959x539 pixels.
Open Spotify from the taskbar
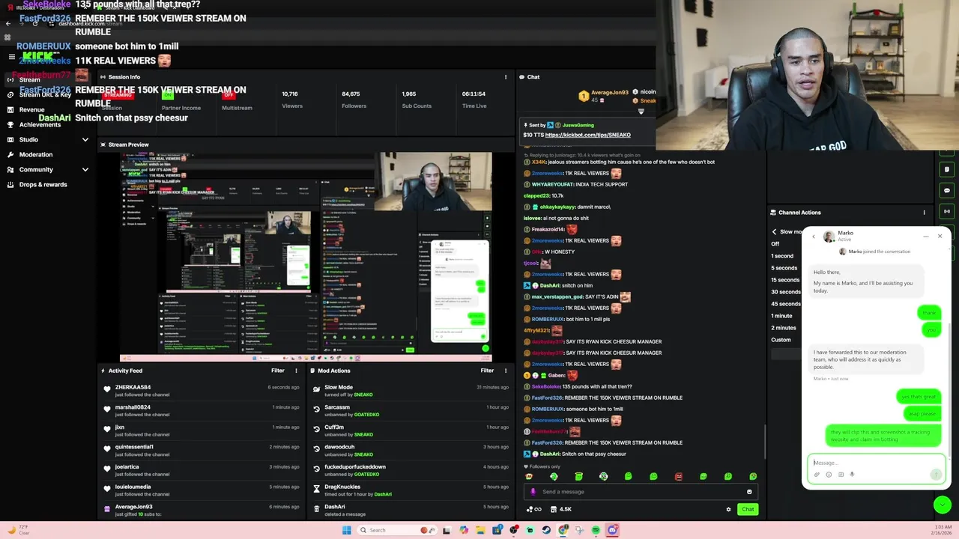point(596,530)
